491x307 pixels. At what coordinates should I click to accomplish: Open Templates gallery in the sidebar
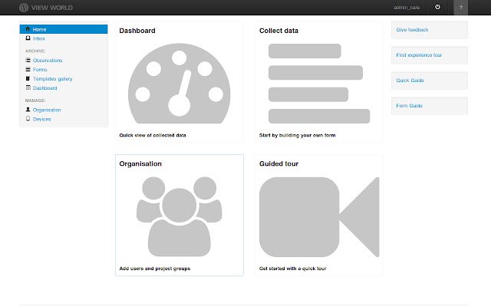pos(53,79)
